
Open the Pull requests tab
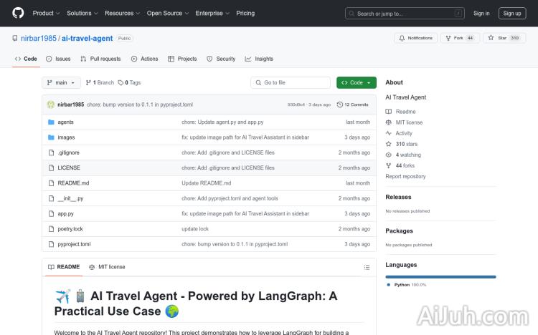tap(100, 59)
